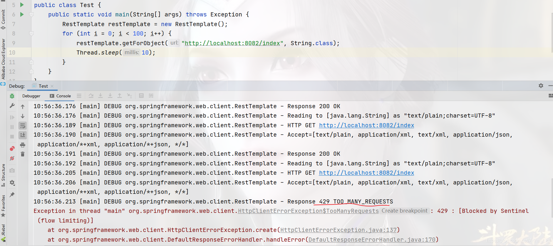Click Create breakpoint hint
553x246 pixels.
(x=404, y=211)
